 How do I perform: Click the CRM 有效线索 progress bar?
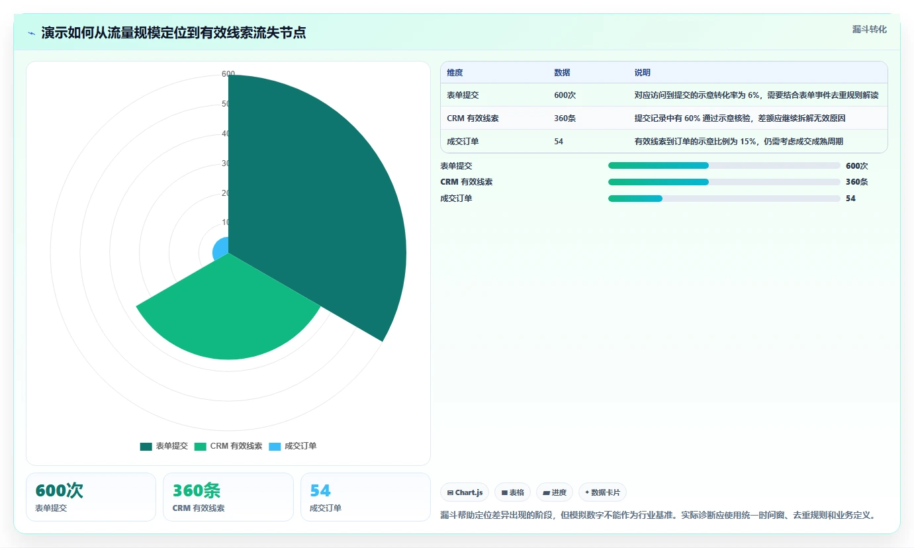coord(724,182)
